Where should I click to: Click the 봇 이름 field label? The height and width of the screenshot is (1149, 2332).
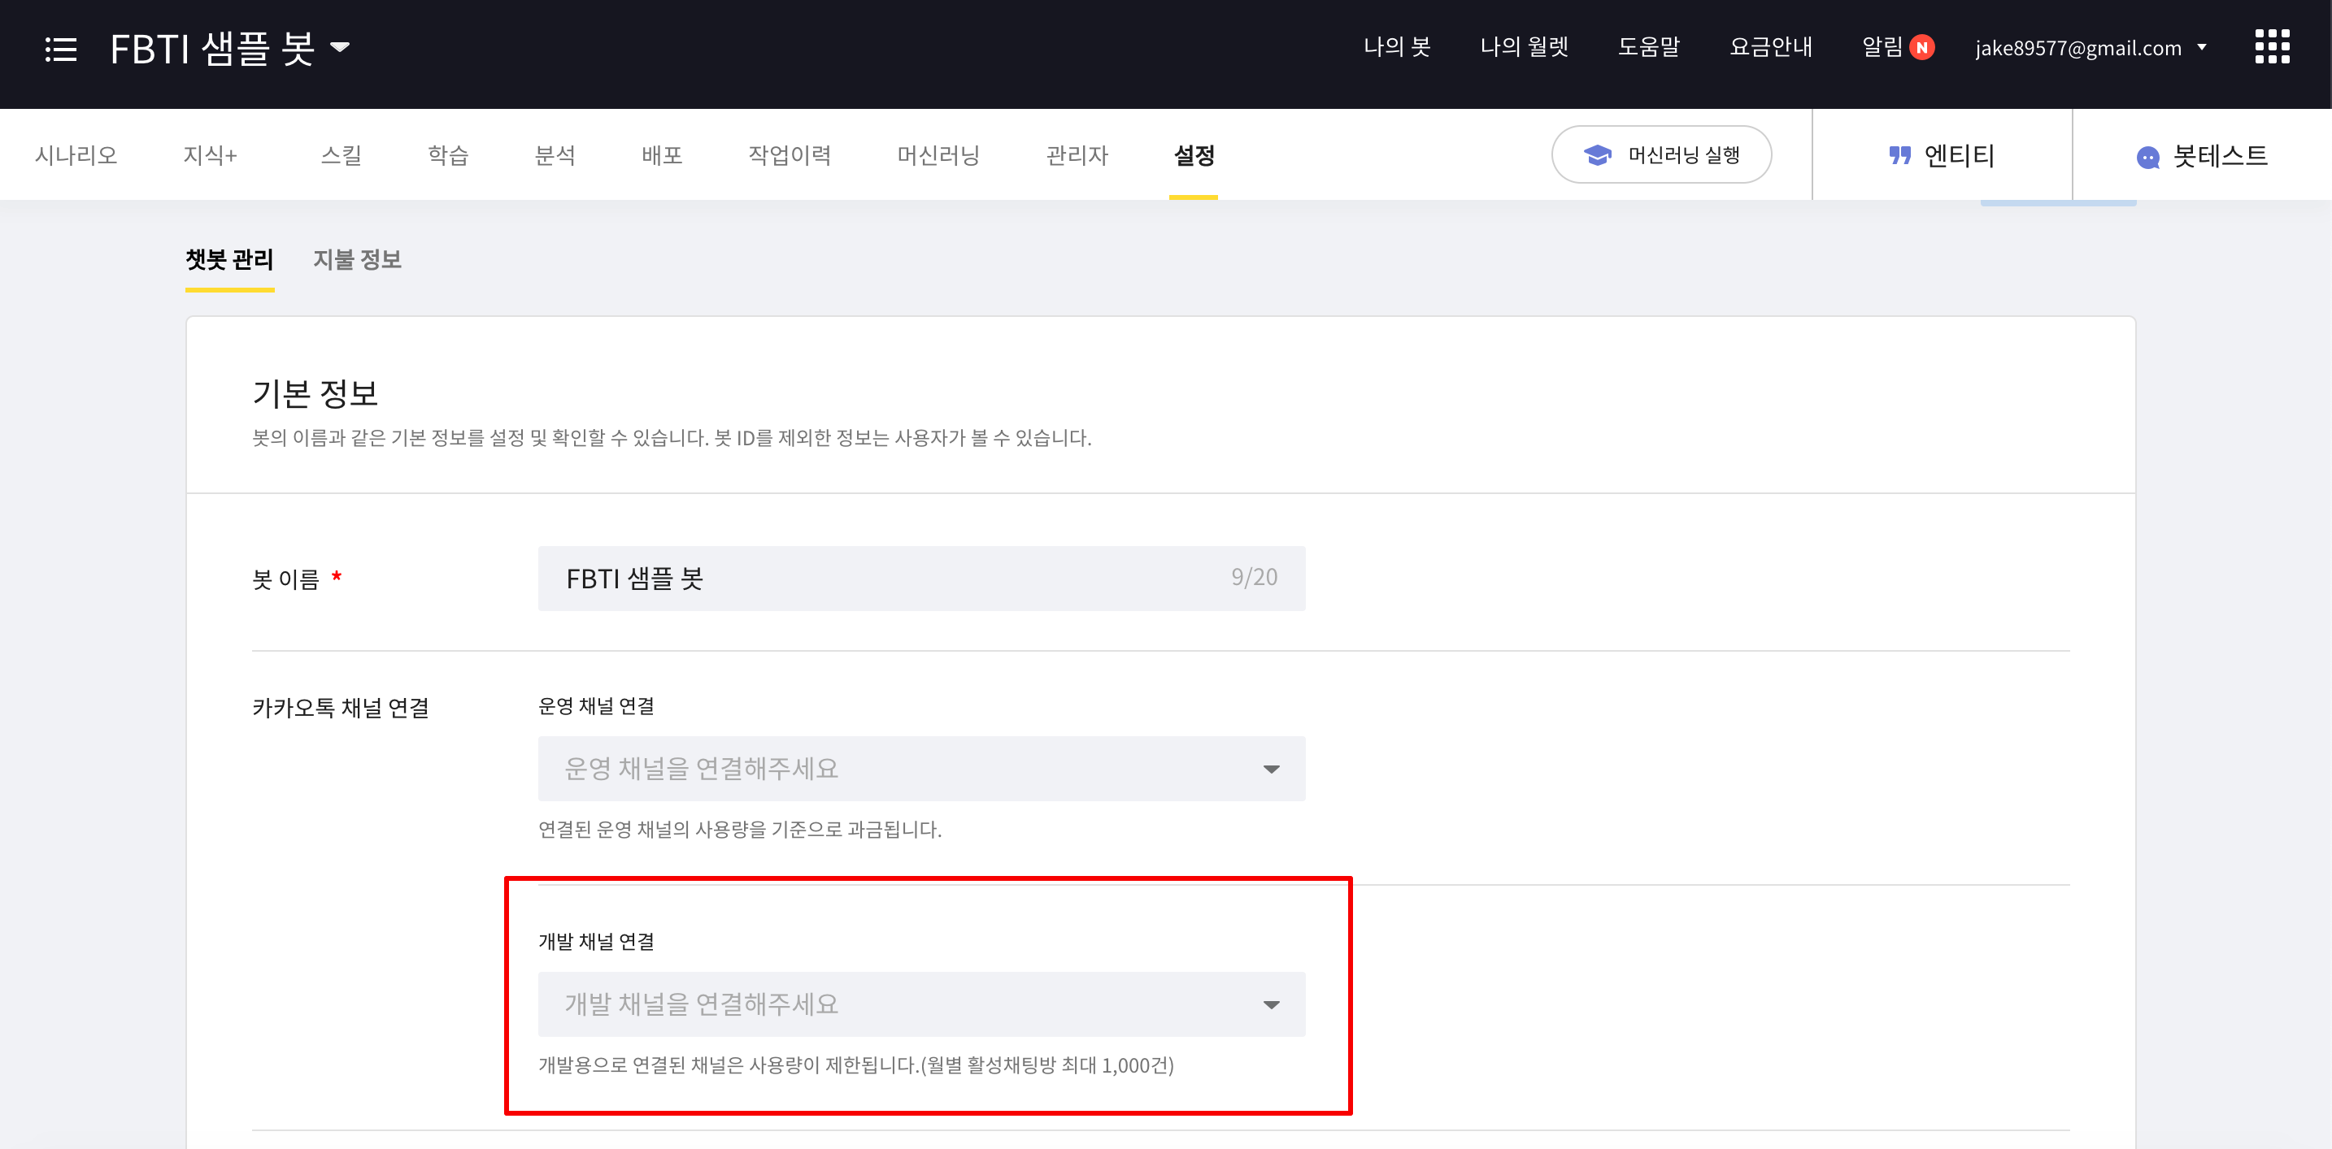pos(286,580)
